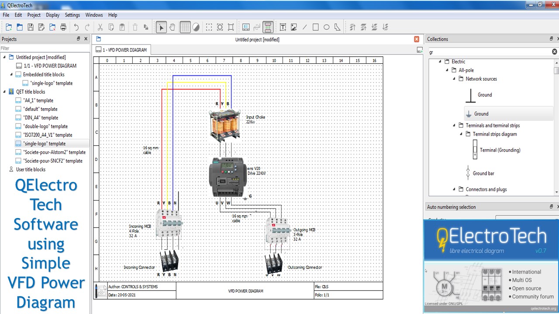Image resolution: width=559 pixels, height=314 pixels.
Task: Toggle the grid display button
Action: [185, 27]
